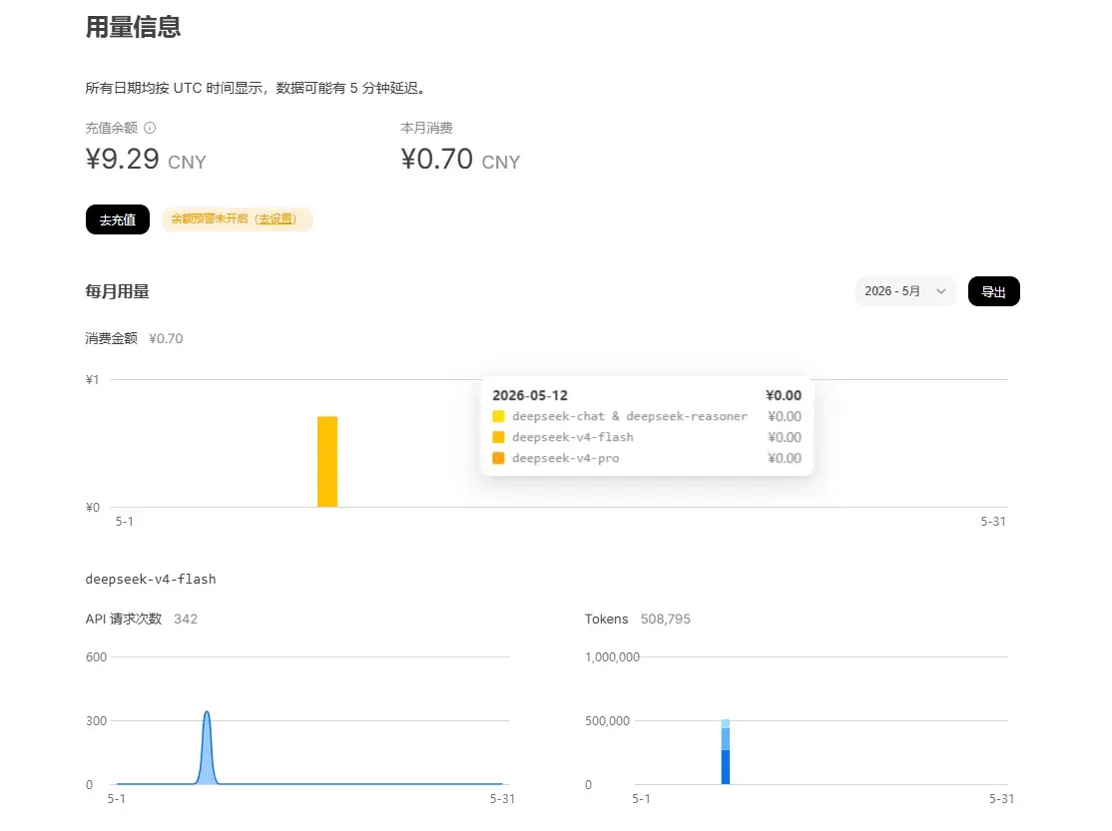This screenshot has height=831, width=1112.
Task: Click the 每月用量 section title
Action: [x=117, y=291]
